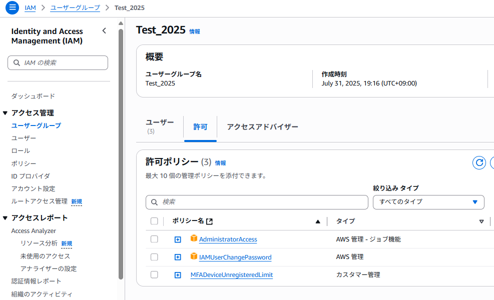Image resolution: width=494 pixels, height=300 pixels.
Task: Click external link icon next to ポリシー名
Action: click(209, 221)
